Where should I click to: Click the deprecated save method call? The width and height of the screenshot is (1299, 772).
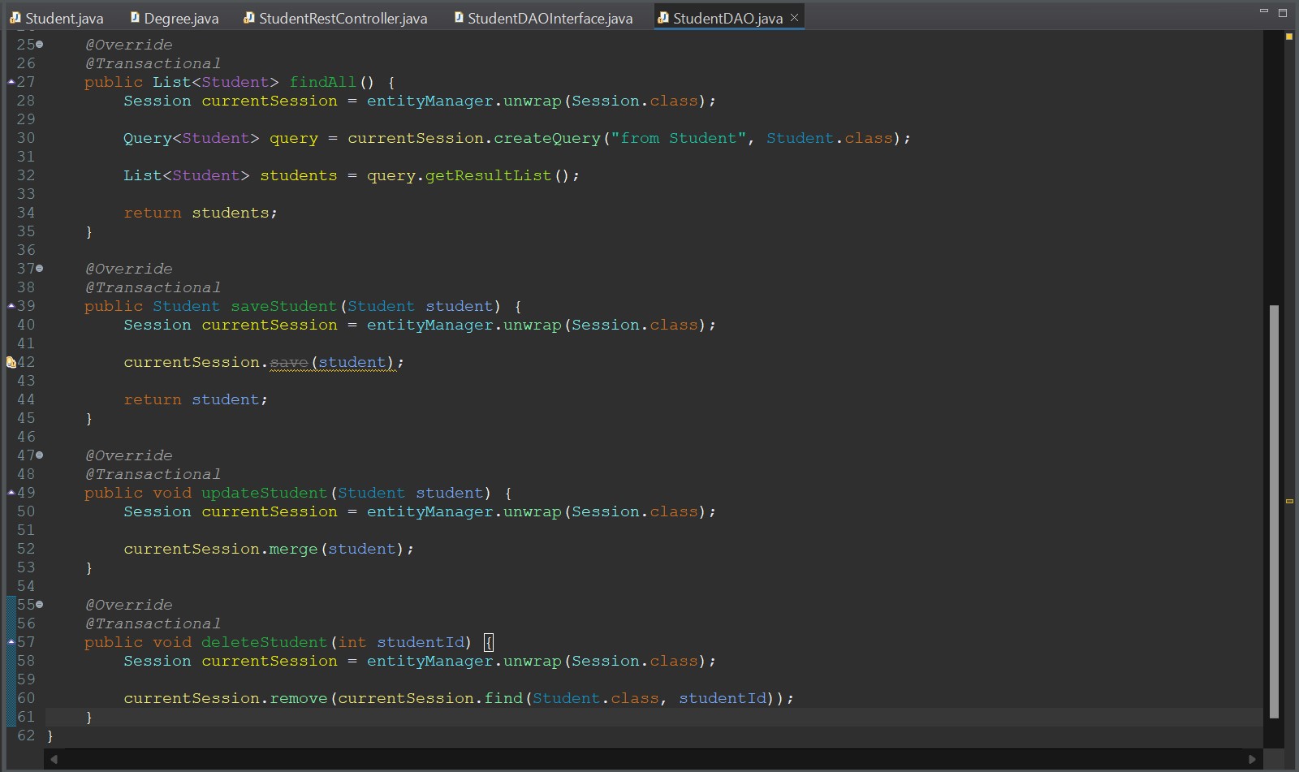click(x=288, y=363)
